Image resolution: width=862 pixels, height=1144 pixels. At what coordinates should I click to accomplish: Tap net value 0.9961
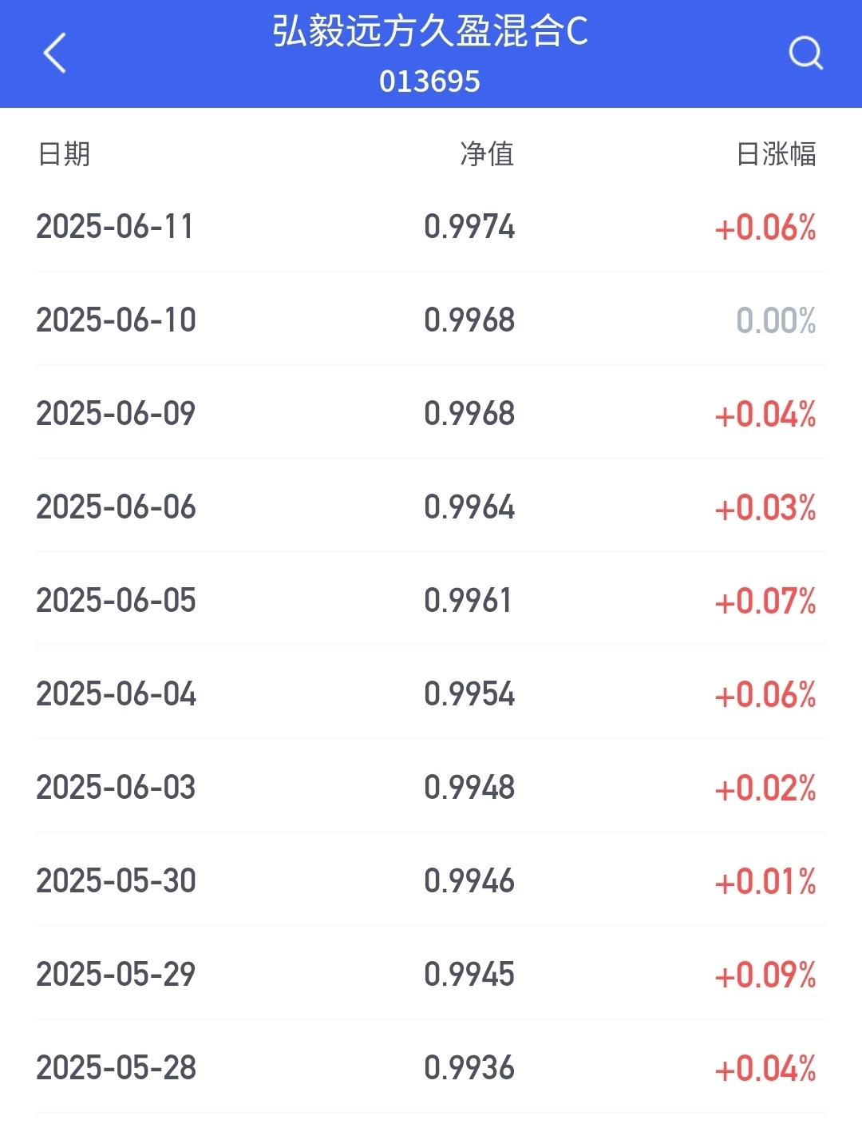468,601
